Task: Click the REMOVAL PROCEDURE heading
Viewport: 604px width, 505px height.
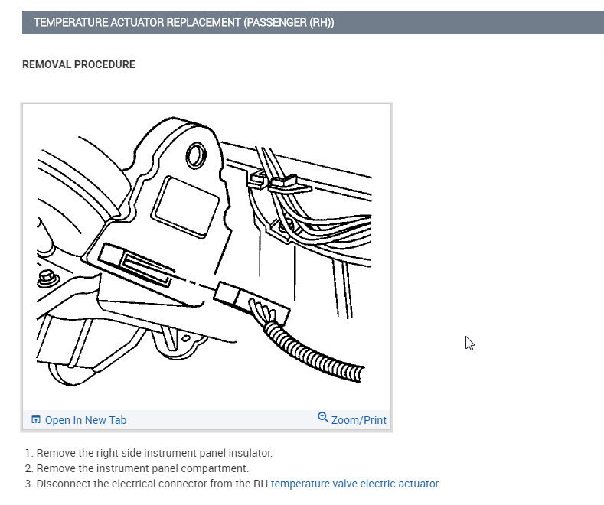Action: (79, 64)
